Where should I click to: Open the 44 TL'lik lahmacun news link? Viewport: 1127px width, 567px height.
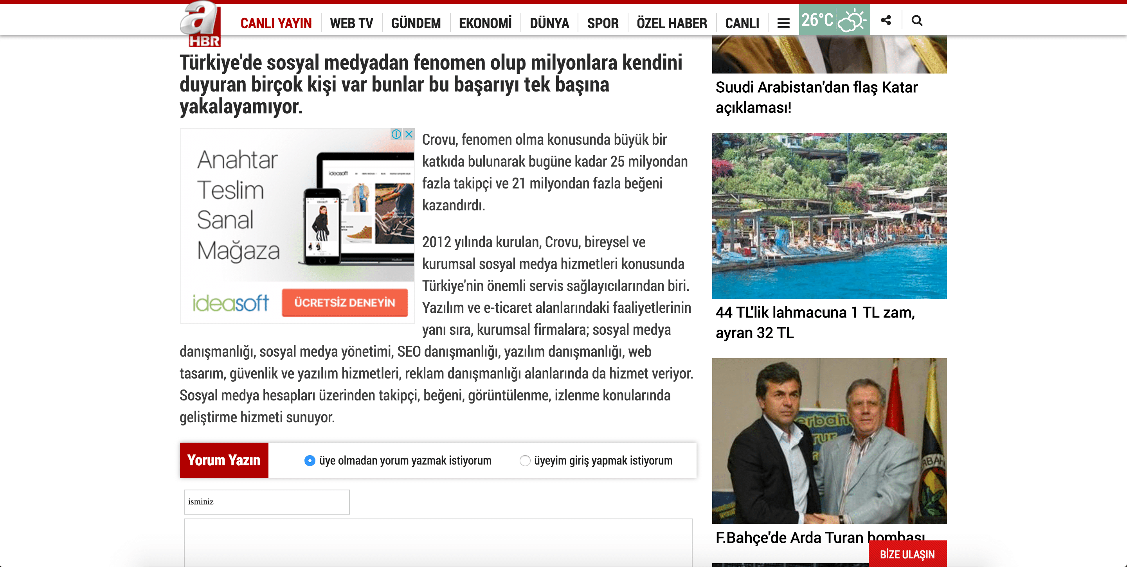[x=815, y=323]
